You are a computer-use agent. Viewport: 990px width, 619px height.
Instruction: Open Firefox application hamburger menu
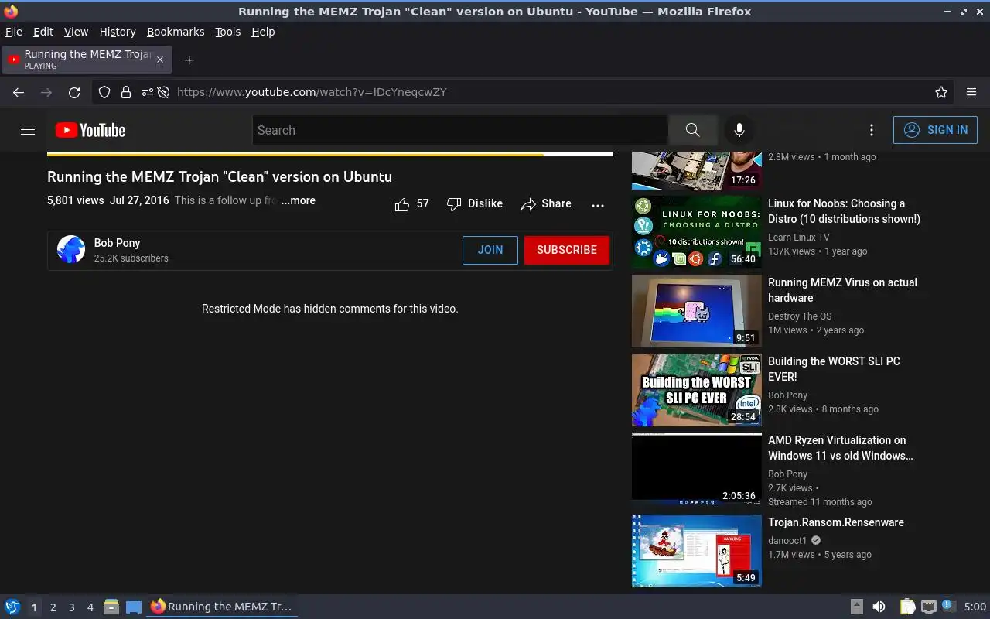pos(971,92)
